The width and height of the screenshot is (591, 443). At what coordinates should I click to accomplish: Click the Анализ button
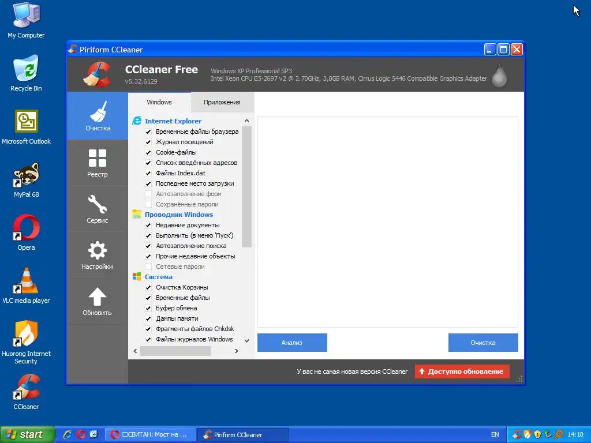[292, 343]
